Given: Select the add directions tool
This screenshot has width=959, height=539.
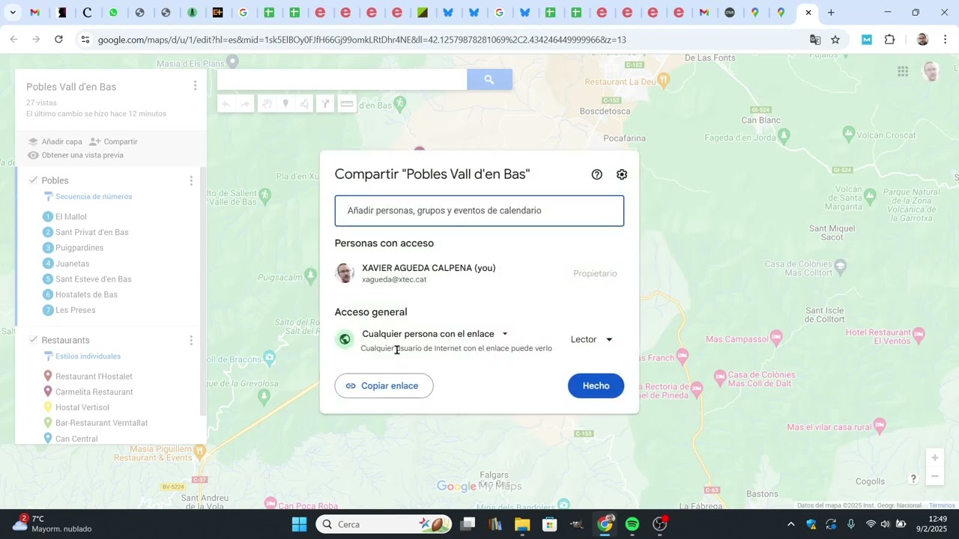Looking at the screenshot, I should tap(325, 104).
